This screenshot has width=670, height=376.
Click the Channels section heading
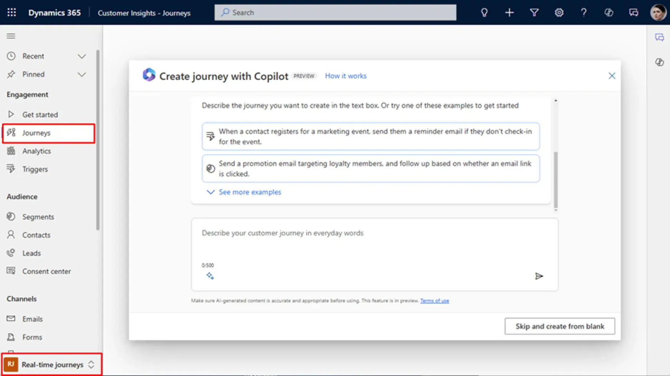[21, 299]
